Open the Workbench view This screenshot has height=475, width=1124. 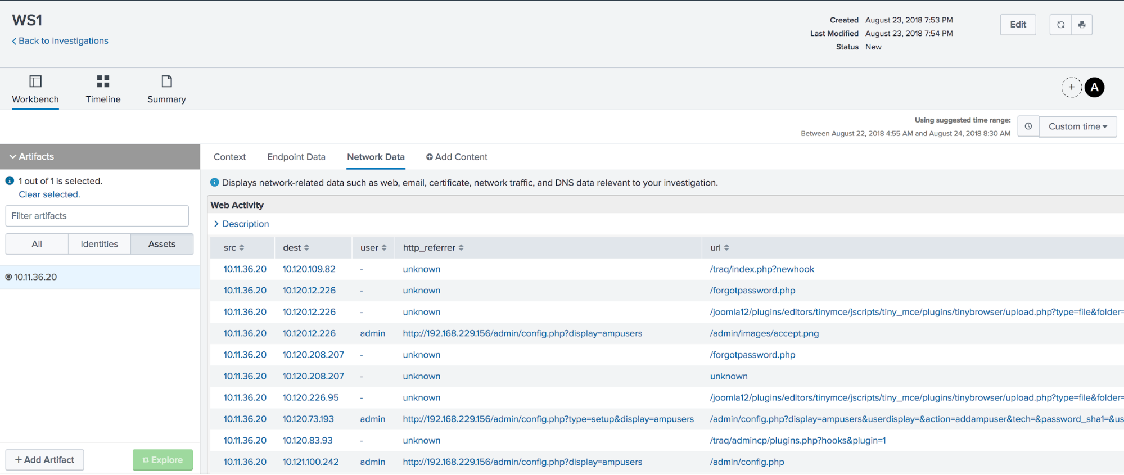pos(35,90)
